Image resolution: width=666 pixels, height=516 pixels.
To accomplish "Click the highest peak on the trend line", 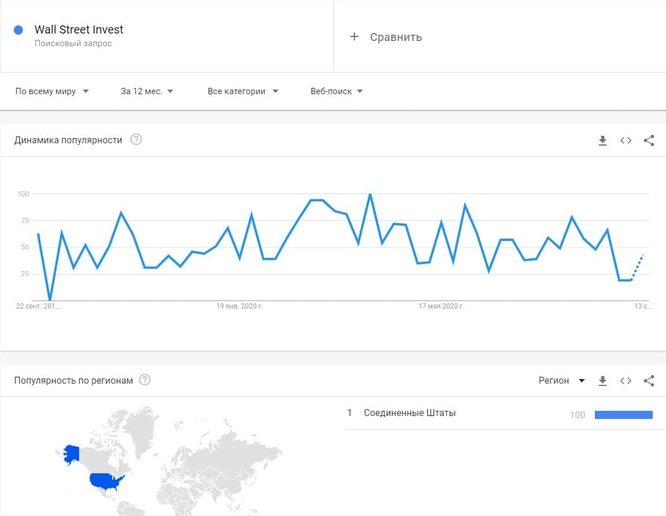I will [370, 194].
